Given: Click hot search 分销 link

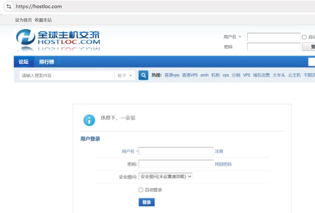Looking at the screenshot, I should point(236,75).
